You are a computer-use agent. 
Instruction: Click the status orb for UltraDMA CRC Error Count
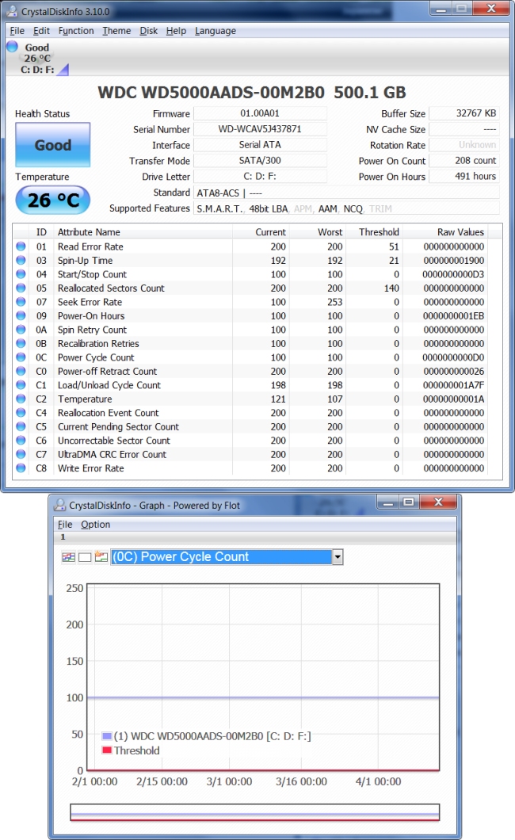pos(21,454)
